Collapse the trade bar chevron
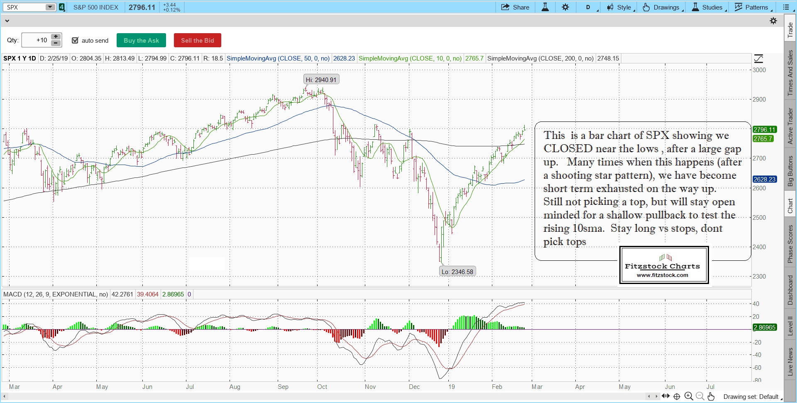The height and width of the screenshot is (403, 797). 7,21
